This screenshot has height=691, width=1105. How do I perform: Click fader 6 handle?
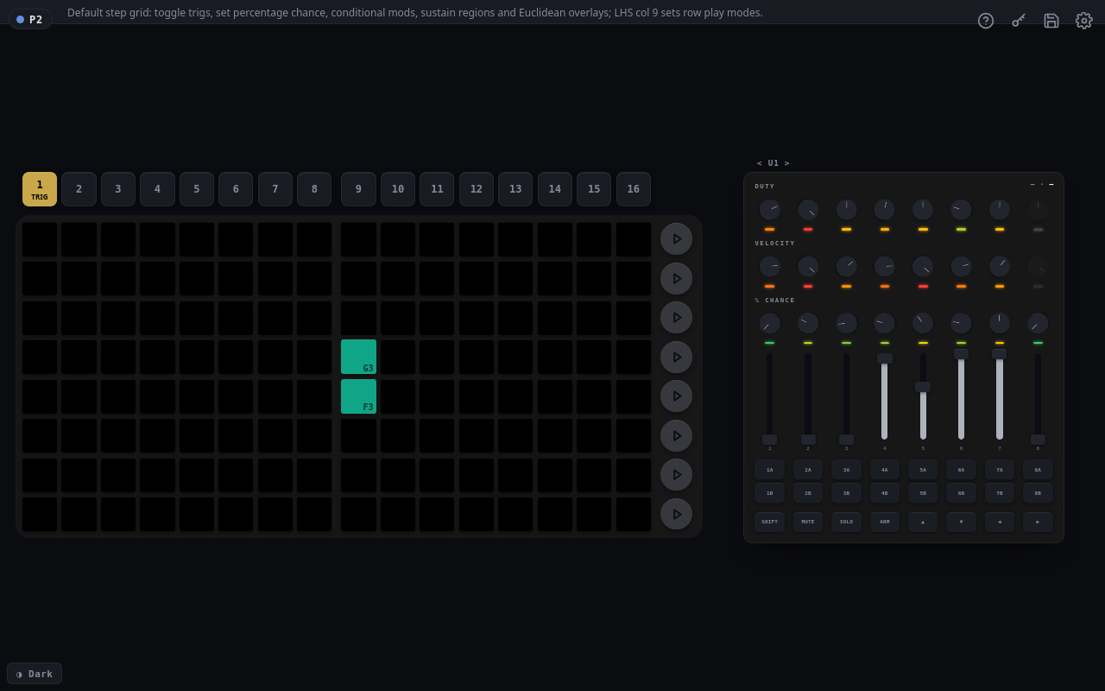pyautogui.click(x=961, y=353)
